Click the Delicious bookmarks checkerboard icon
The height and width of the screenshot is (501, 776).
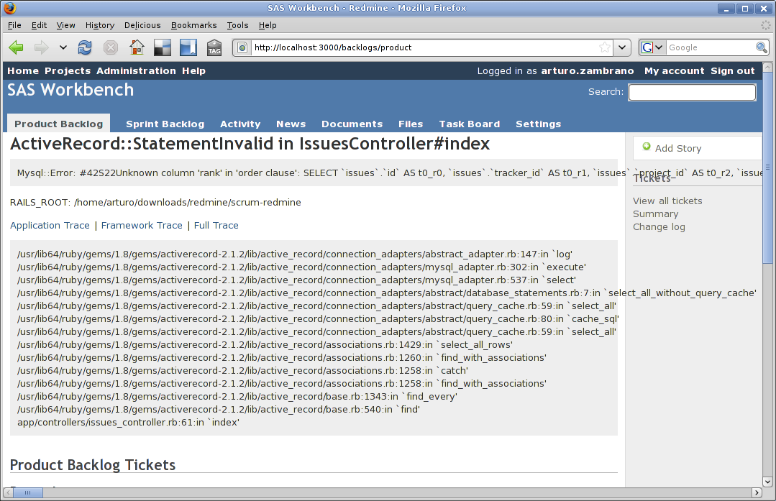pos(163,47)
